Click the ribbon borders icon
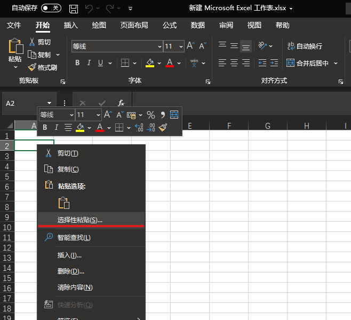Screen dimensions: 351x320 coord(125,63)
